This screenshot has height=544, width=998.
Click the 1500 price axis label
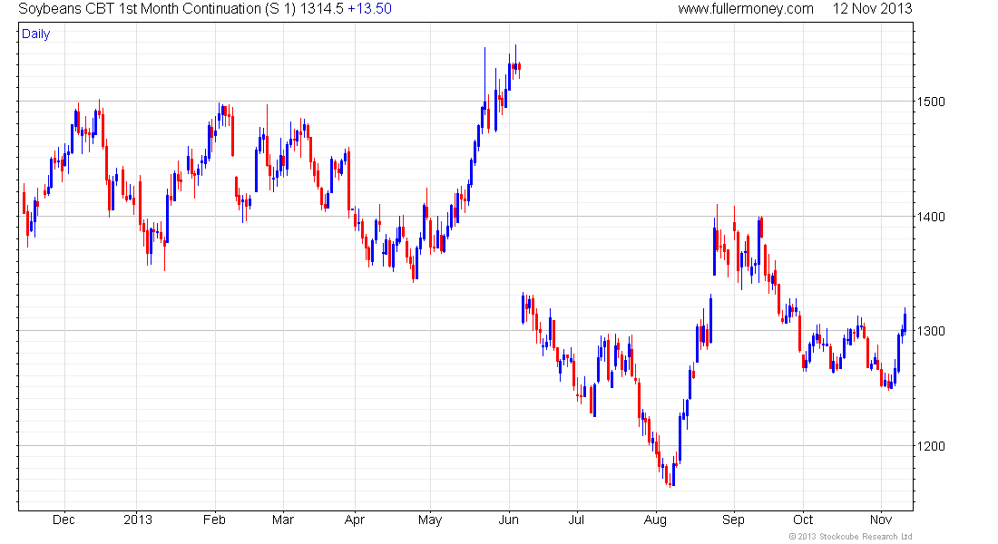click(x=930, y=102)
